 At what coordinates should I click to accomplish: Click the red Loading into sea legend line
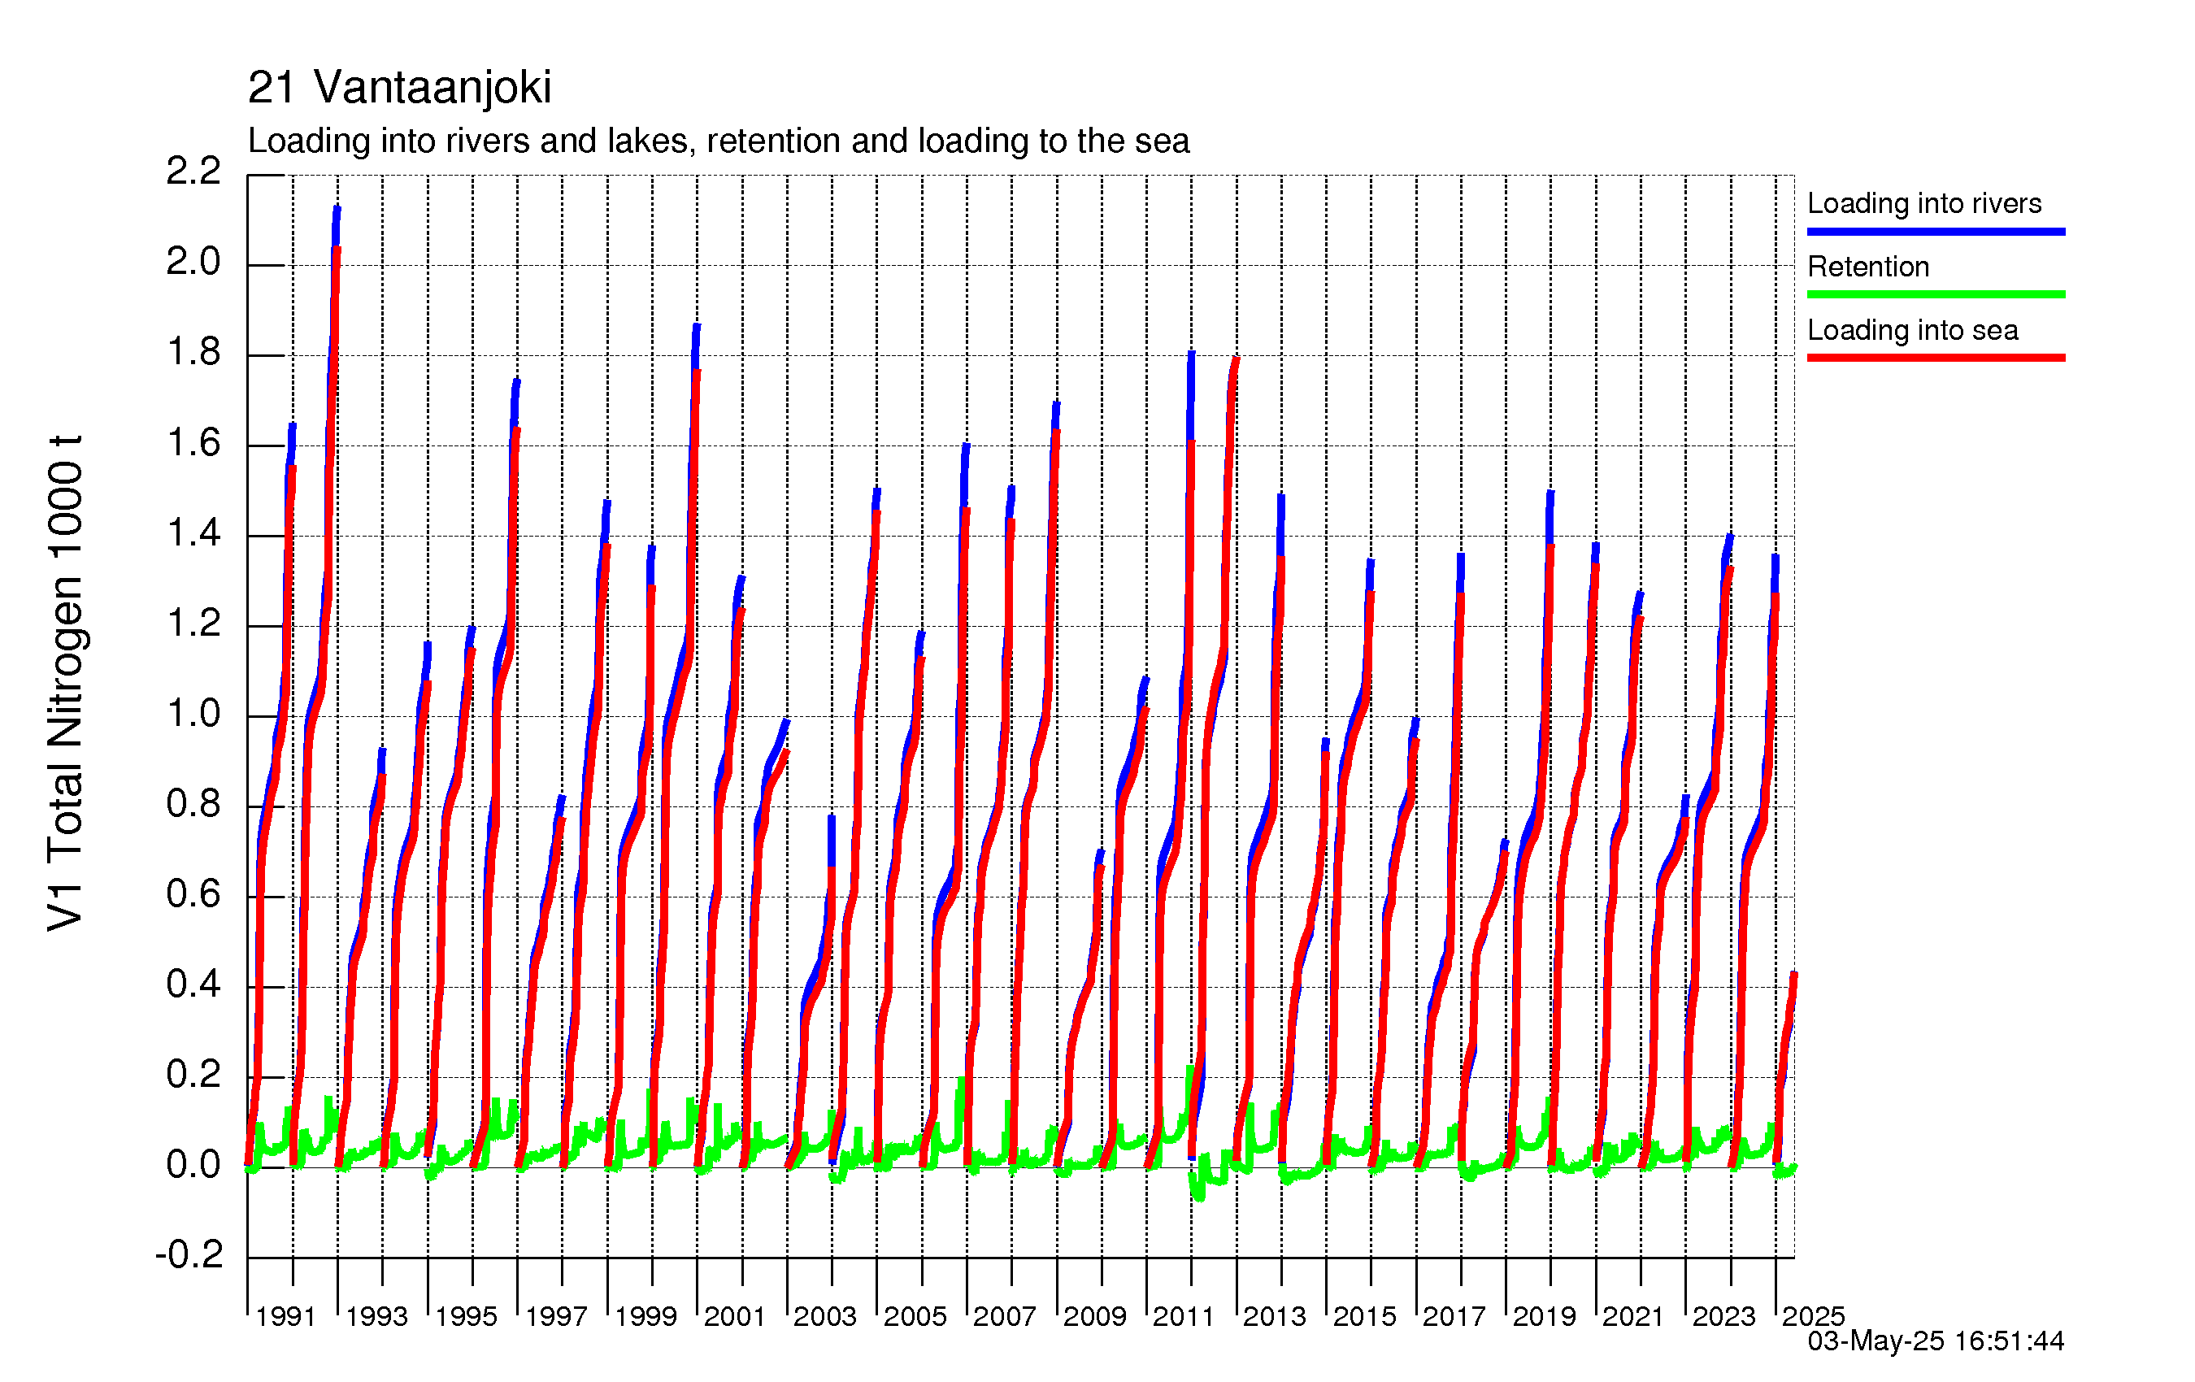pyautogui.click(x=1936, y=358)
